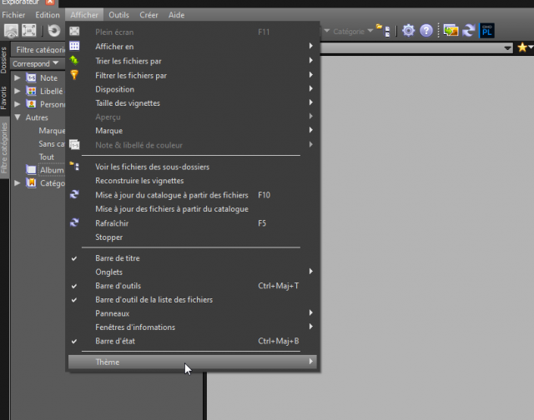This screenshot has width=534, height=420.
Task: Click the Libellé color grid icon
Action: click(x=32, y=91)
